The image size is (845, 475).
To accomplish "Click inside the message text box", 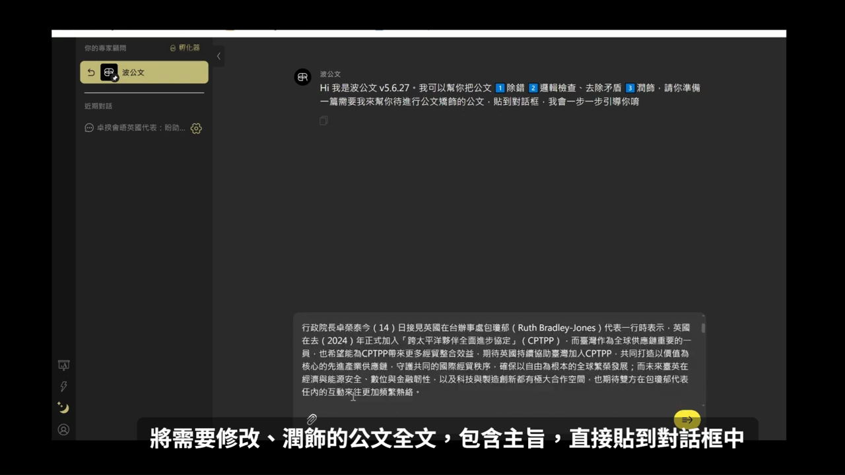I will pos(496,360).
